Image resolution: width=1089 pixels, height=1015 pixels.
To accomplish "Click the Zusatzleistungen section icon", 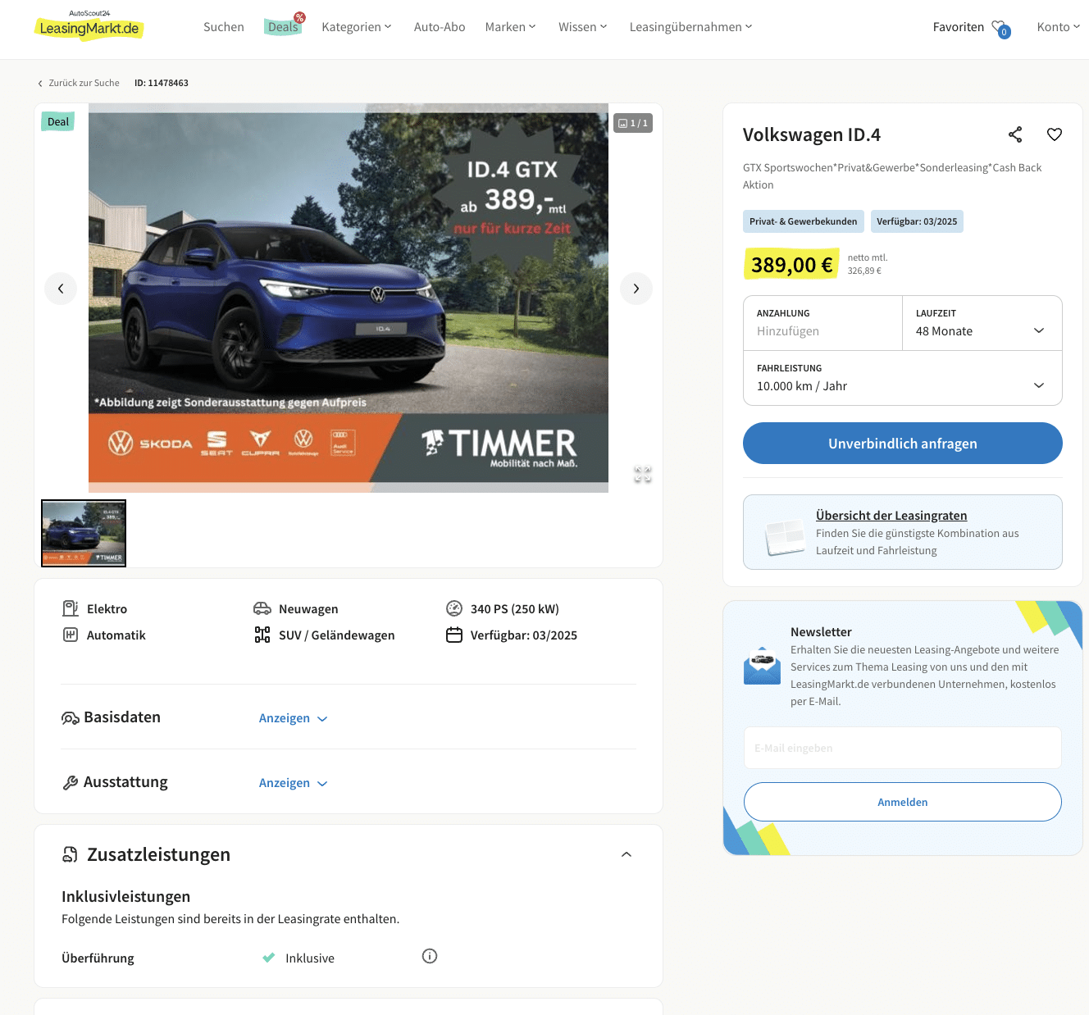I will (71, 854).
